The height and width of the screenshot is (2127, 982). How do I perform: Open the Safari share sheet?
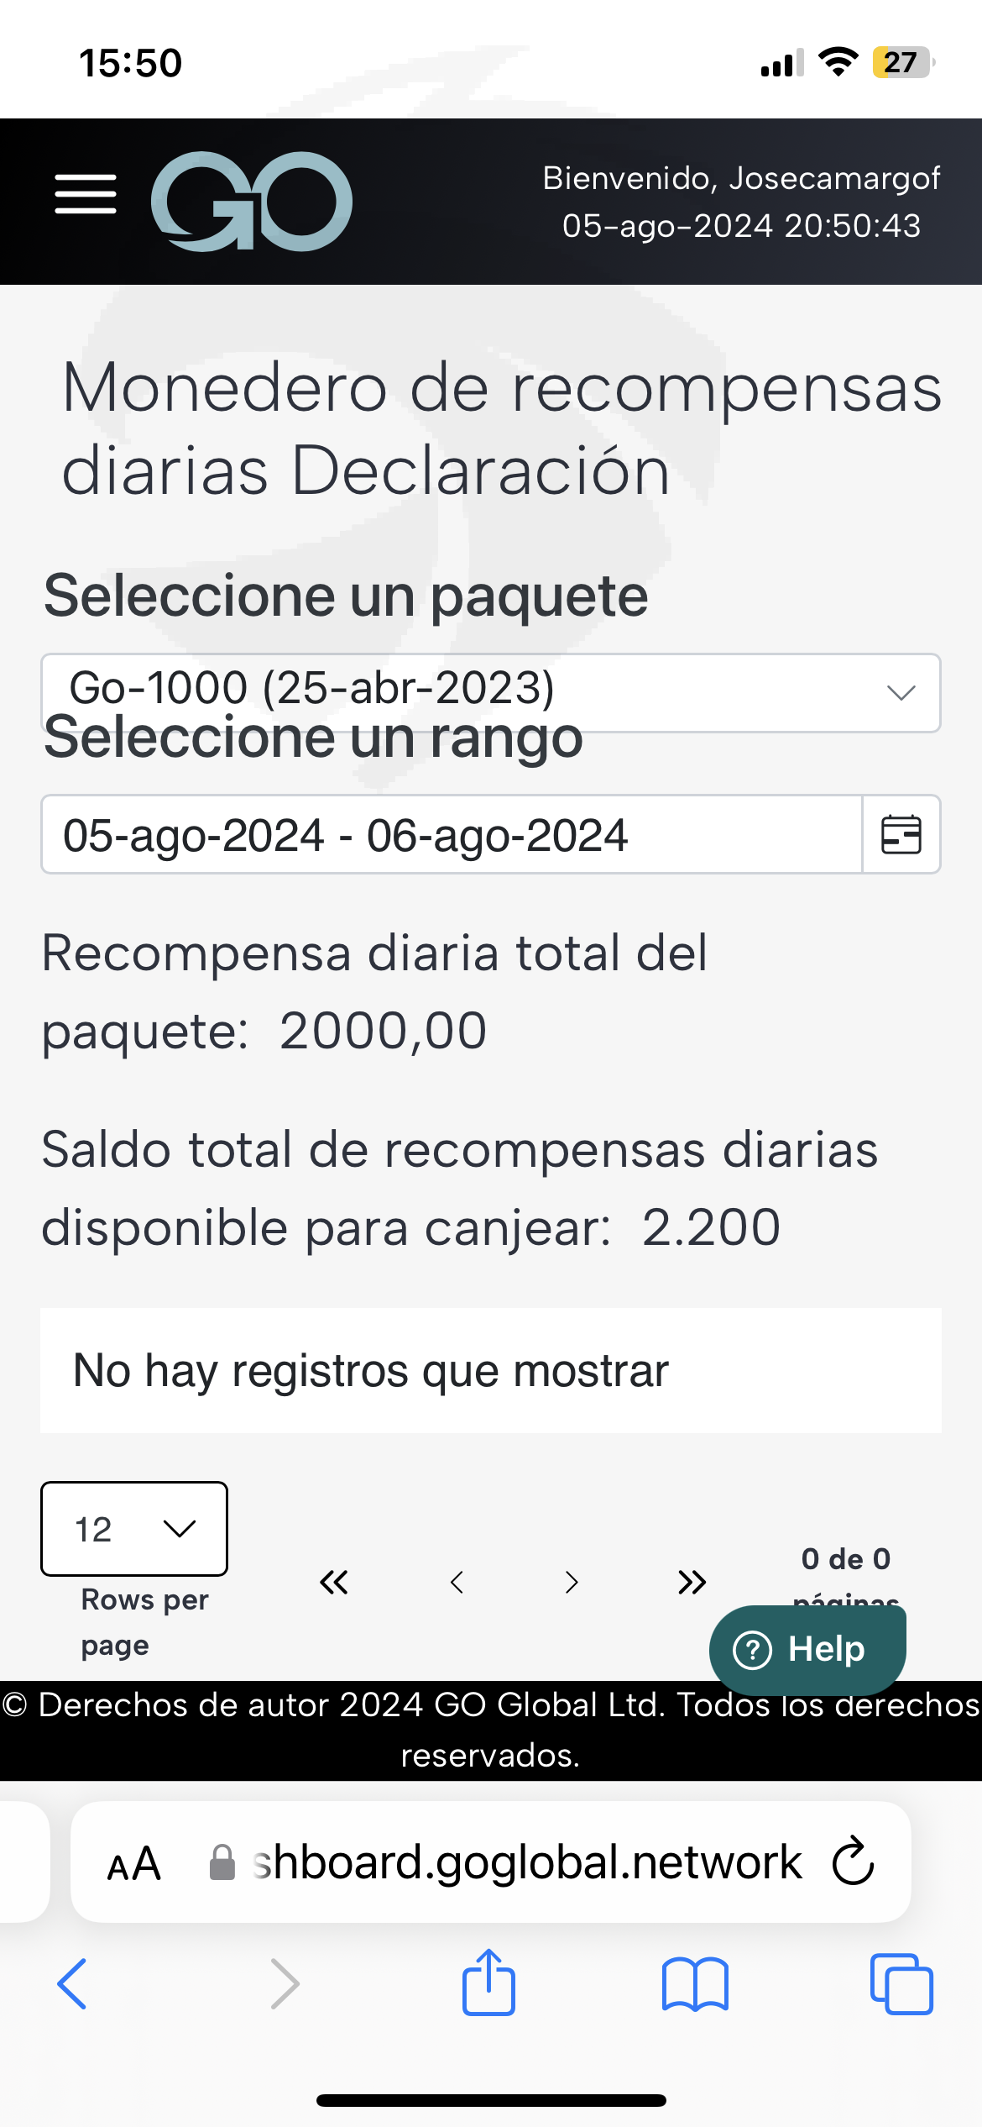click(488, 1983)
